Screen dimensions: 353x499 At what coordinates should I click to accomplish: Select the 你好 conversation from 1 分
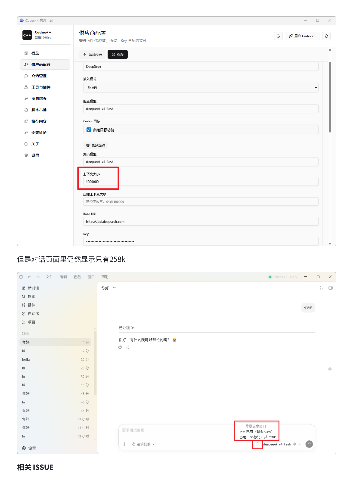tap(55, 342)
